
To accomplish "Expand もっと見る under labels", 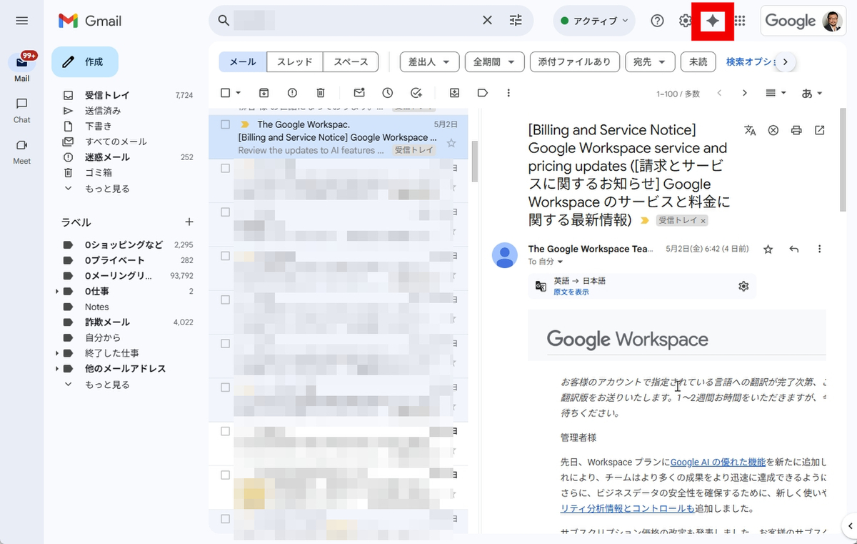I will tap(107, 385).
